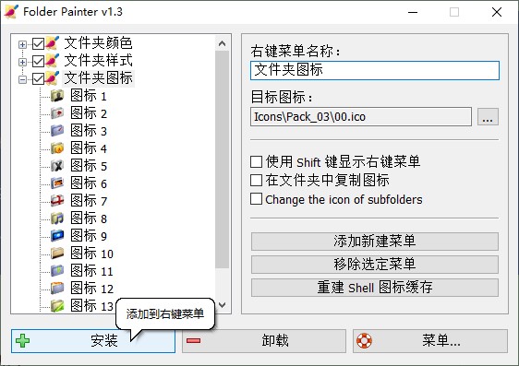The width and height of the screenshot is (519, 366).
Task: Click the paintbrush icon beside 文件夹图标
Action: pos(53,78)
